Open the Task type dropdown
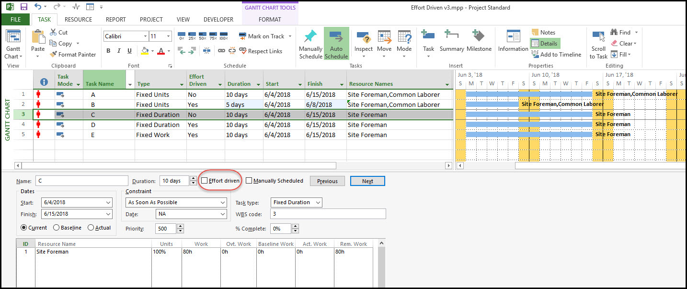The width and height of the screenshot is (687, 289). 317,202
